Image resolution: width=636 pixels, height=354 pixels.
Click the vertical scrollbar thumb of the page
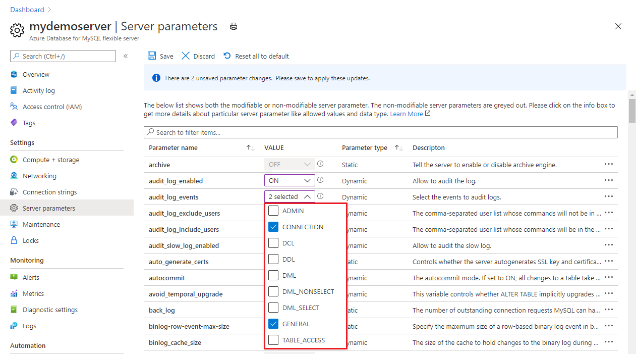632,110
